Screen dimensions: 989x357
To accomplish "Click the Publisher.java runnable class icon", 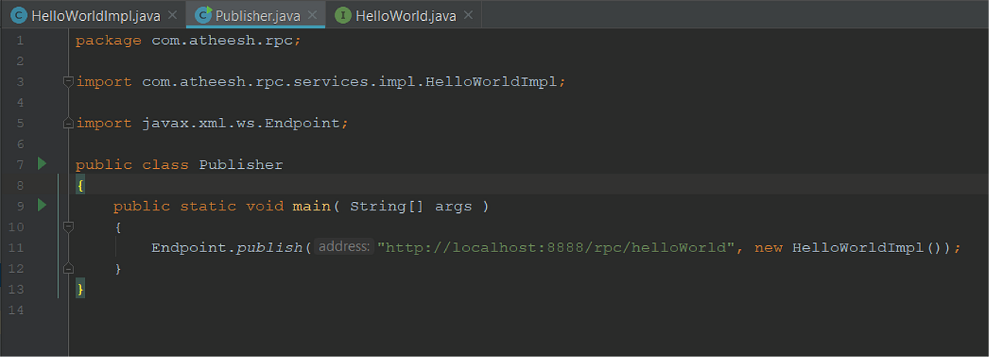I will (202, 15).
